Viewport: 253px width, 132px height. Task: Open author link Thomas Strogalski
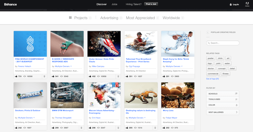point(63,118)
